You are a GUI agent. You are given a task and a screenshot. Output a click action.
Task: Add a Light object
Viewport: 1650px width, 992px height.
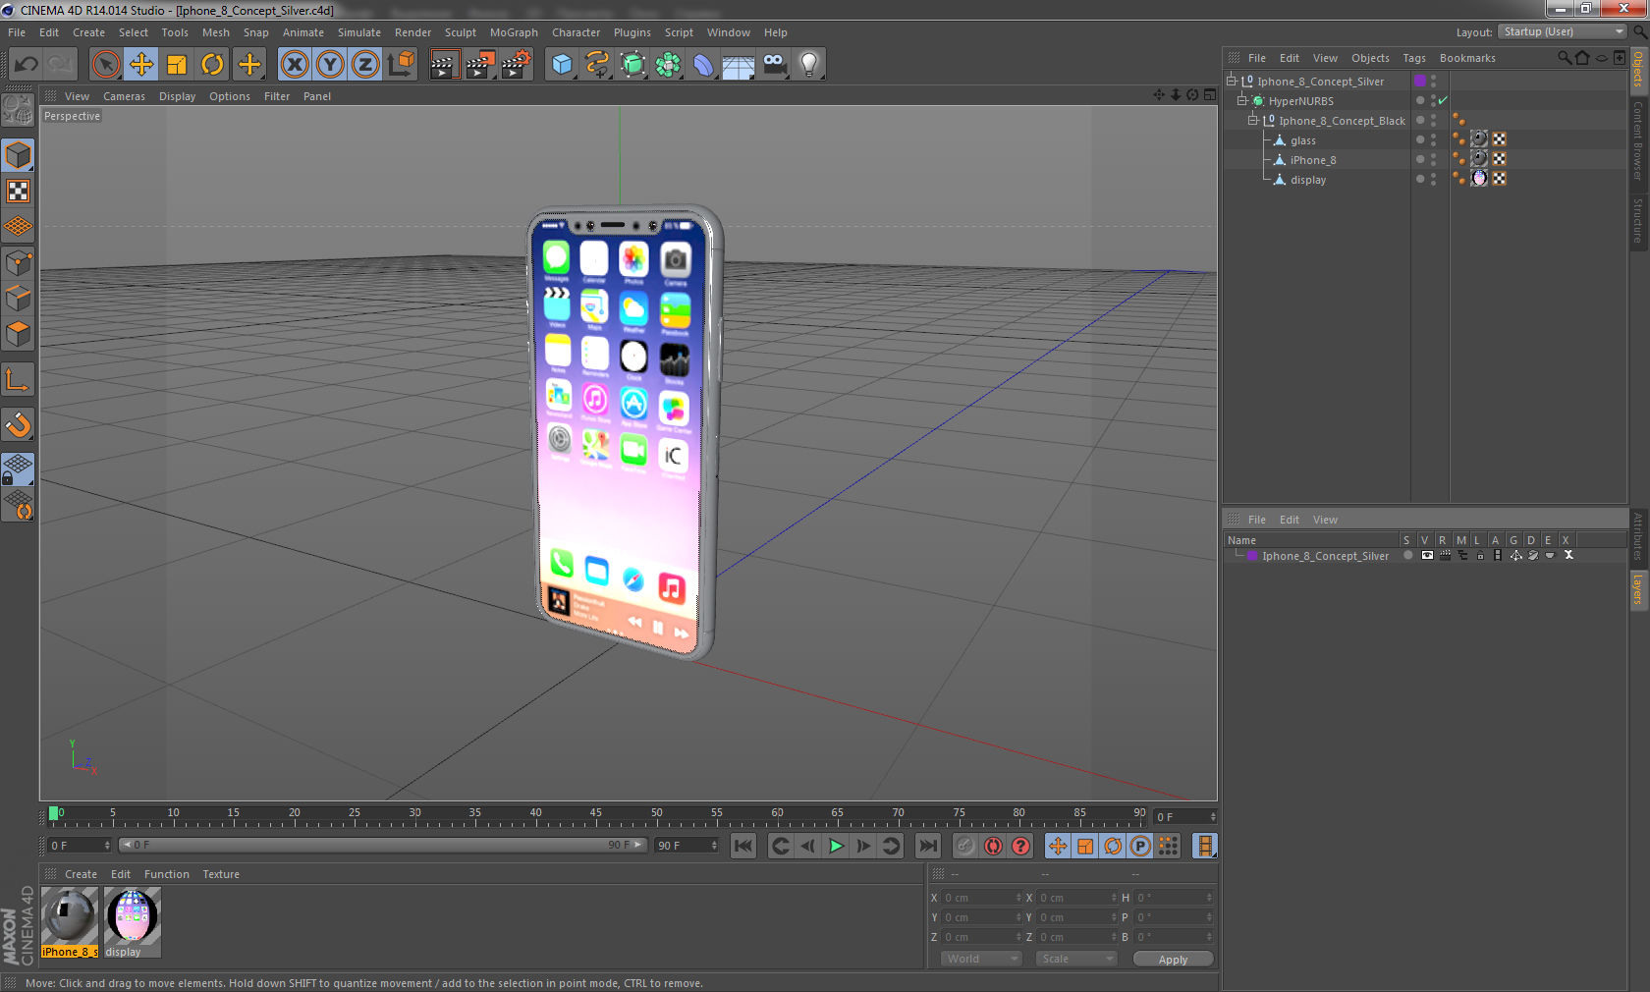tap(809, 65)
